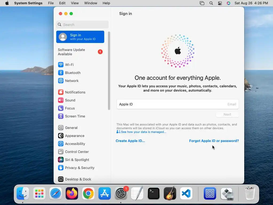Select Sign in with your Apple ID
The height and width of the screenshot is (205, 273).
coord(80,37)
